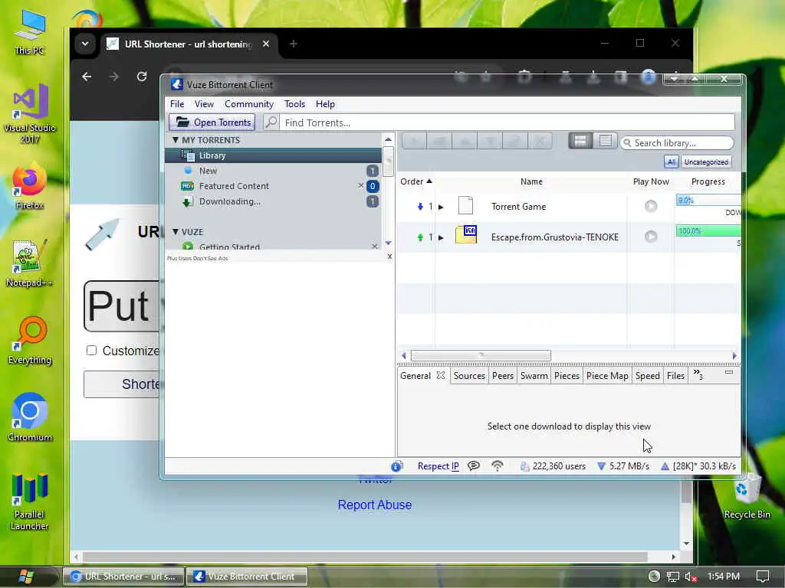Click the blue New dot icon

tap(188, 171)
